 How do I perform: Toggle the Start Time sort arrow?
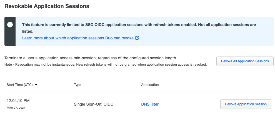tap(36, 85)
